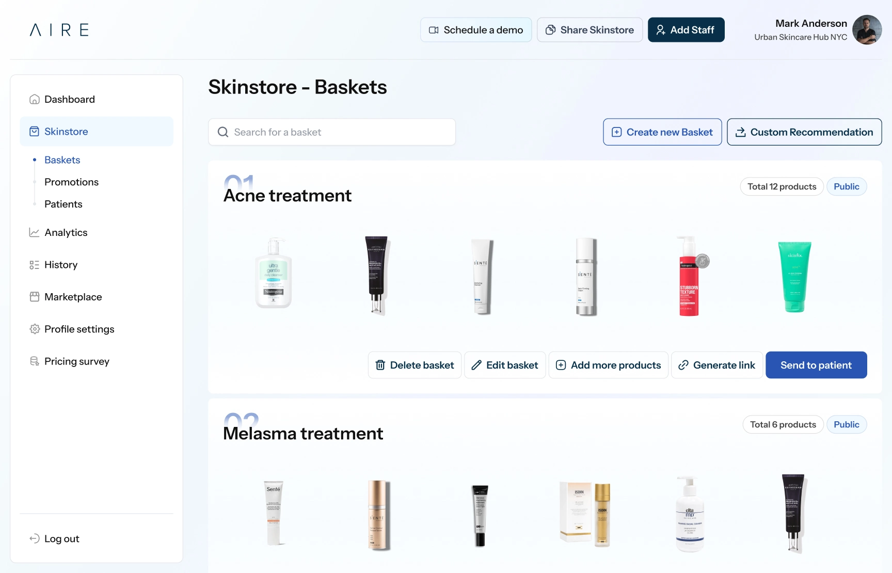Focus the basket search field
This screenshot has height=573, width=892.
[x=332, y=132]
